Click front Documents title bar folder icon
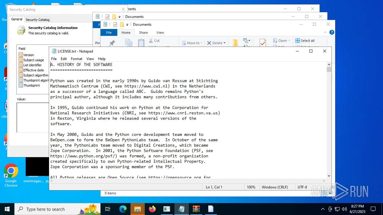 [x=122, y=24]
